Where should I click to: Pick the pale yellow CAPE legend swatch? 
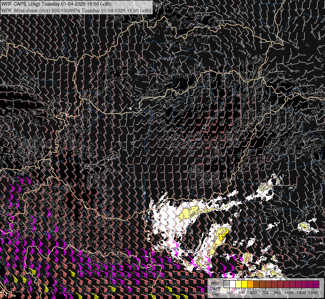[239, 284]
